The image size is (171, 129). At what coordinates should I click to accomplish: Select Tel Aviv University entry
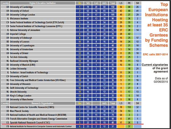(19, 57)
